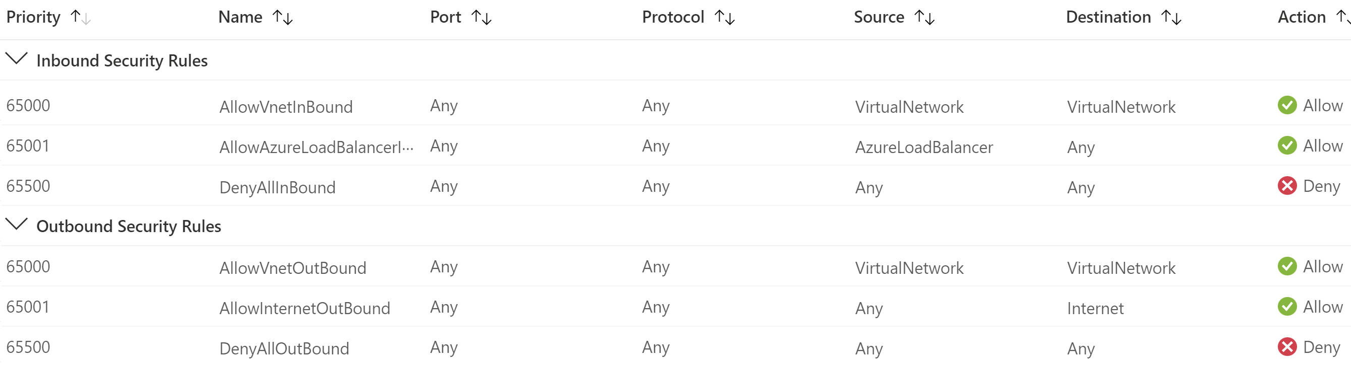Image resolution: width=1351 pixels, height=365 pixels.
Task: Collapse the Inbound Security Rules section
Action: pos(16,59)
